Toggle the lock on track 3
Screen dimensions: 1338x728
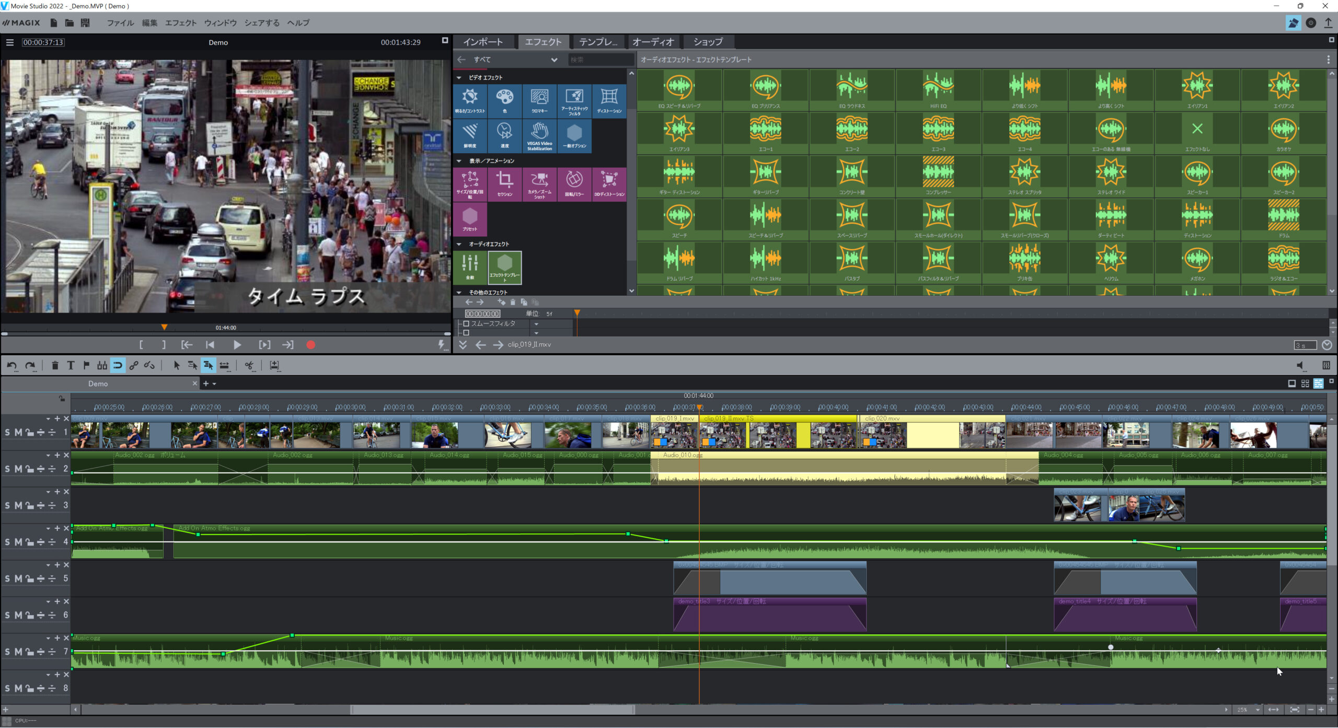[29, 505]
